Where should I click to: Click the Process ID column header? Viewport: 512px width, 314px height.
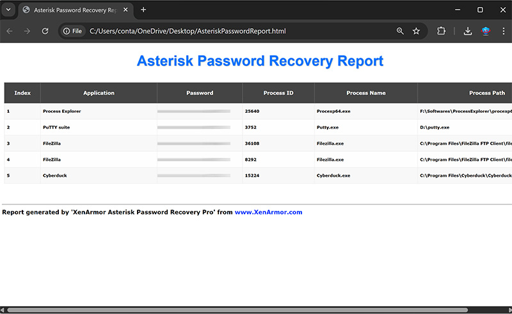click(x=278, y=93)
